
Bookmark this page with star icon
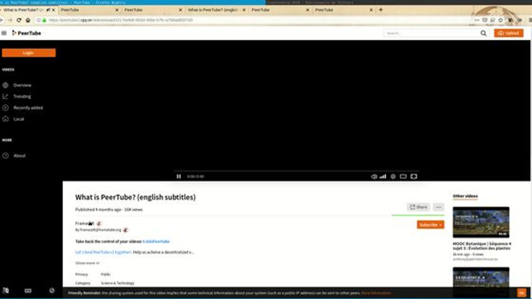click(500, 20)
